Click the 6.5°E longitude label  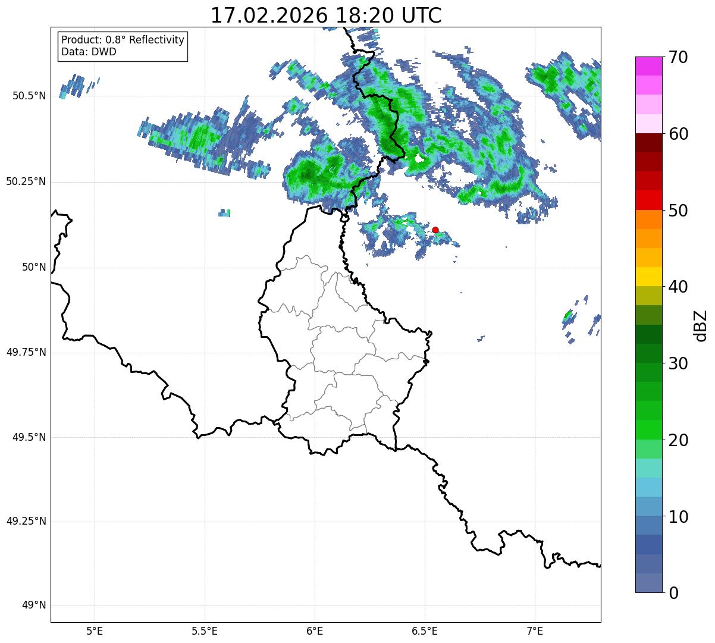425,631
